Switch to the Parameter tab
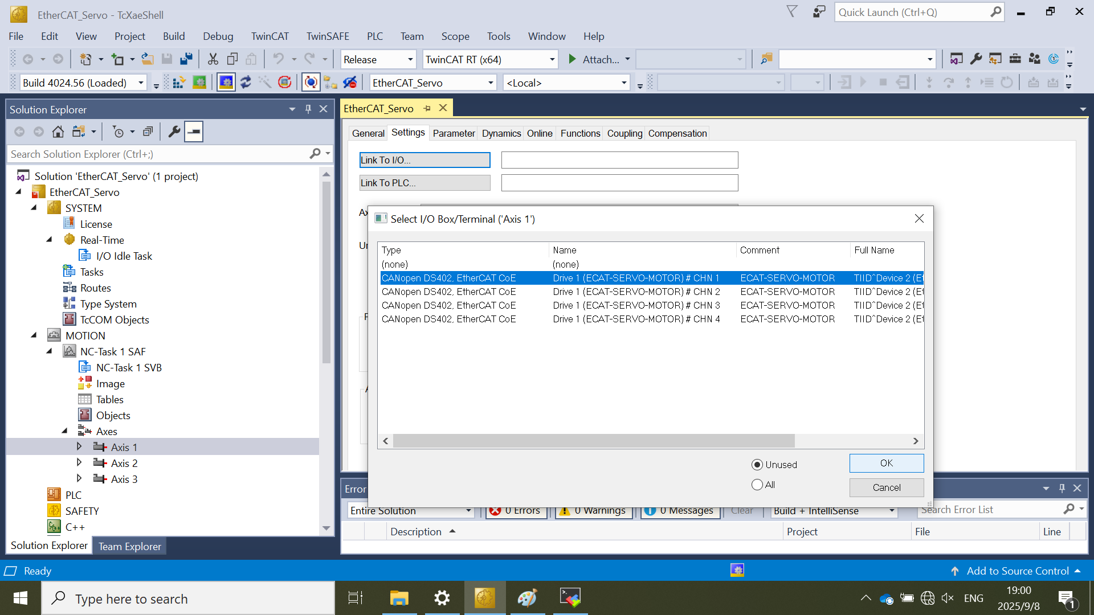 click(x=454, y=133)
